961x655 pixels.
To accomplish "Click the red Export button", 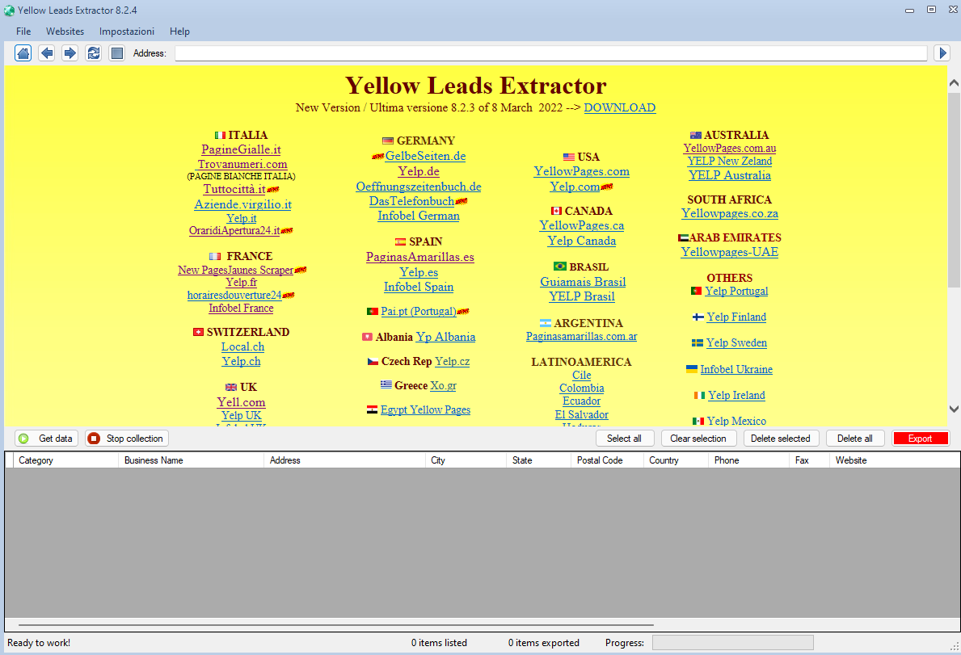I will (x=920, y=438).
